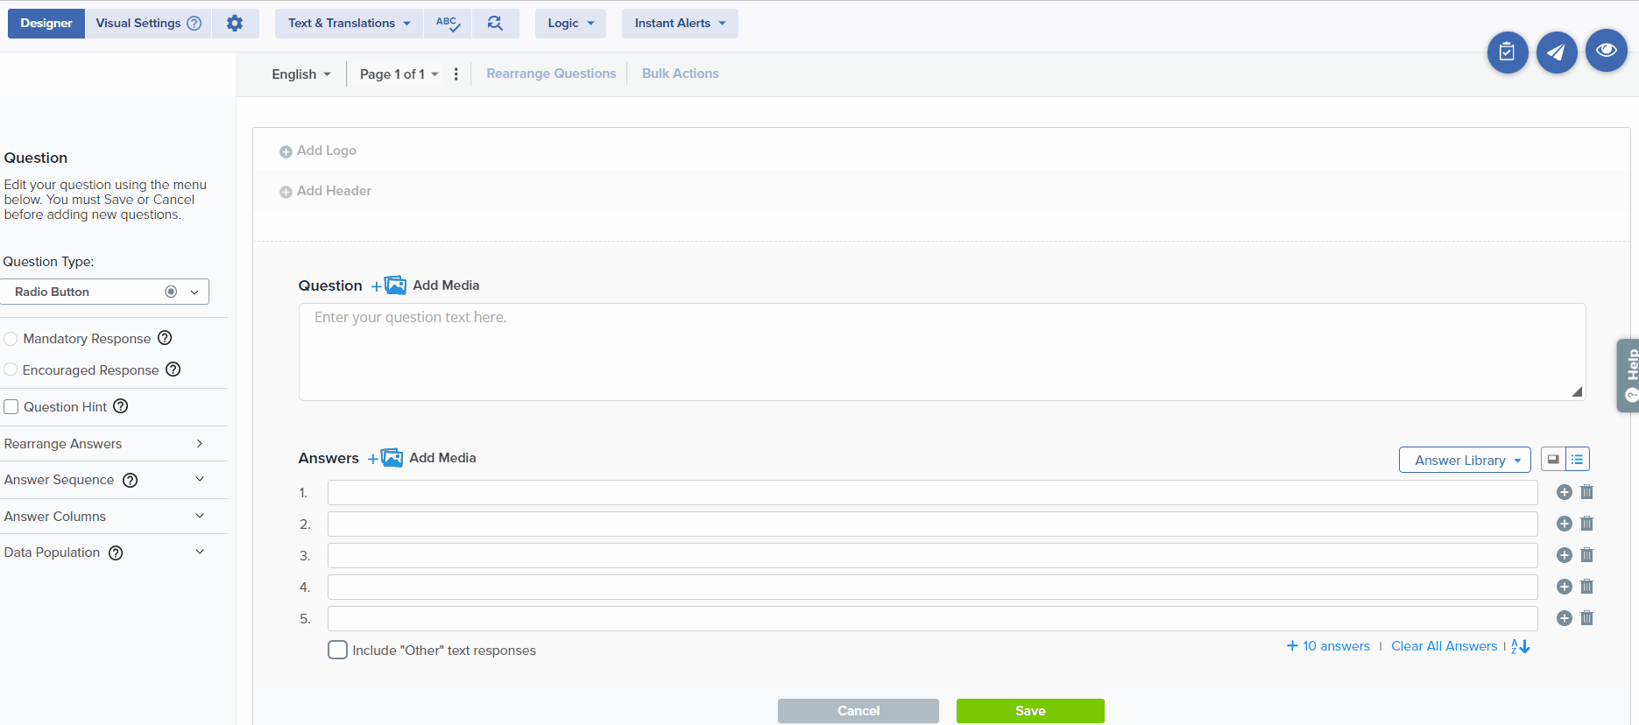
Task: Expand the Answer Library dropdown
Action: coord(1465,460)
